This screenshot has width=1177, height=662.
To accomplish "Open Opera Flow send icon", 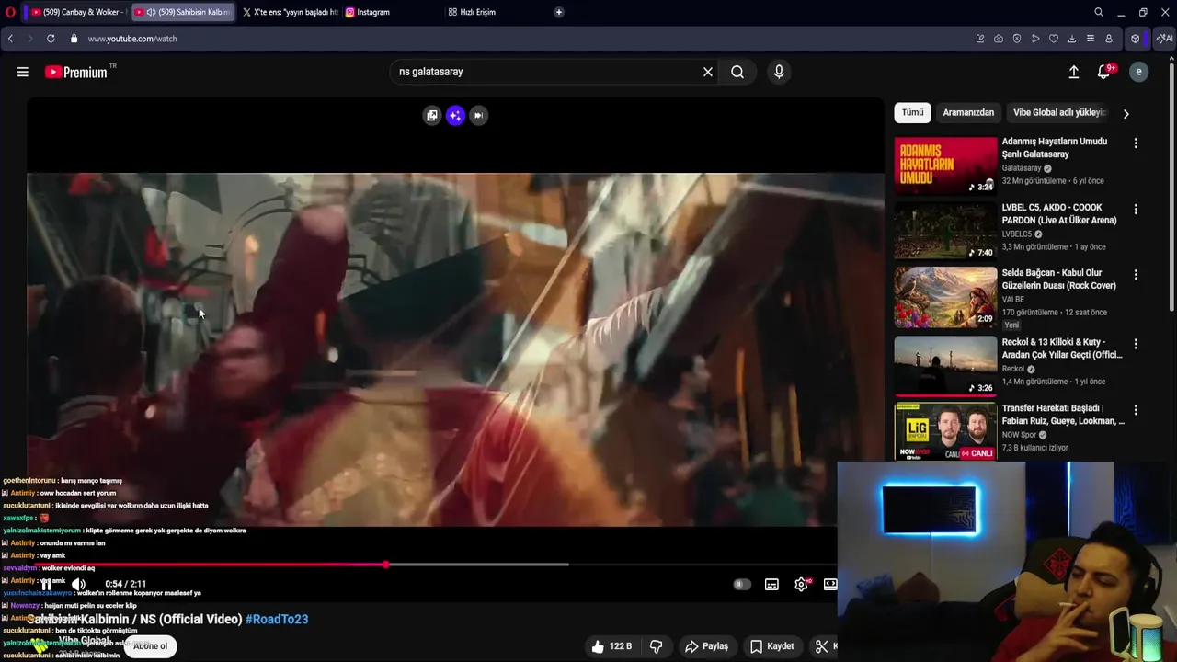I will coord(1035,39).
